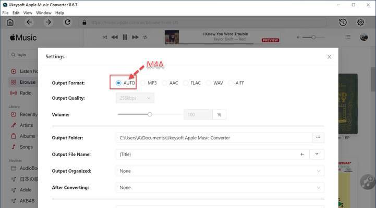Select FLAC output format
Image resolution: width=376 pixels, height=208 pixels.
(192, 83)
